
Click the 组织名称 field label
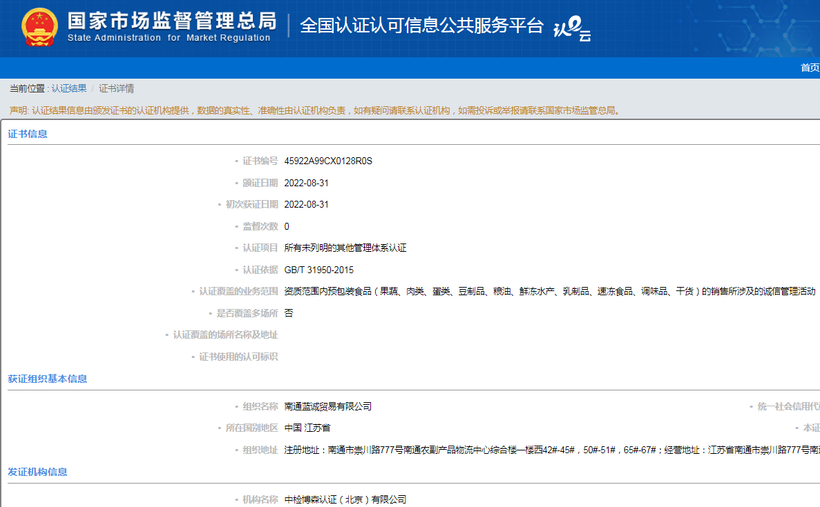click(x=260, y=406)
